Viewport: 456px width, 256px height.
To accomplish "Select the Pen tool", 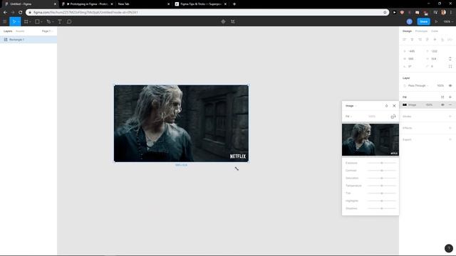I will pyautogui.click(x=48, y=21).
